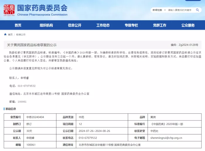The height and width of the screenshot is (151, 205).
Task: Click the home icon in breadcrumb
Action: 5,35
